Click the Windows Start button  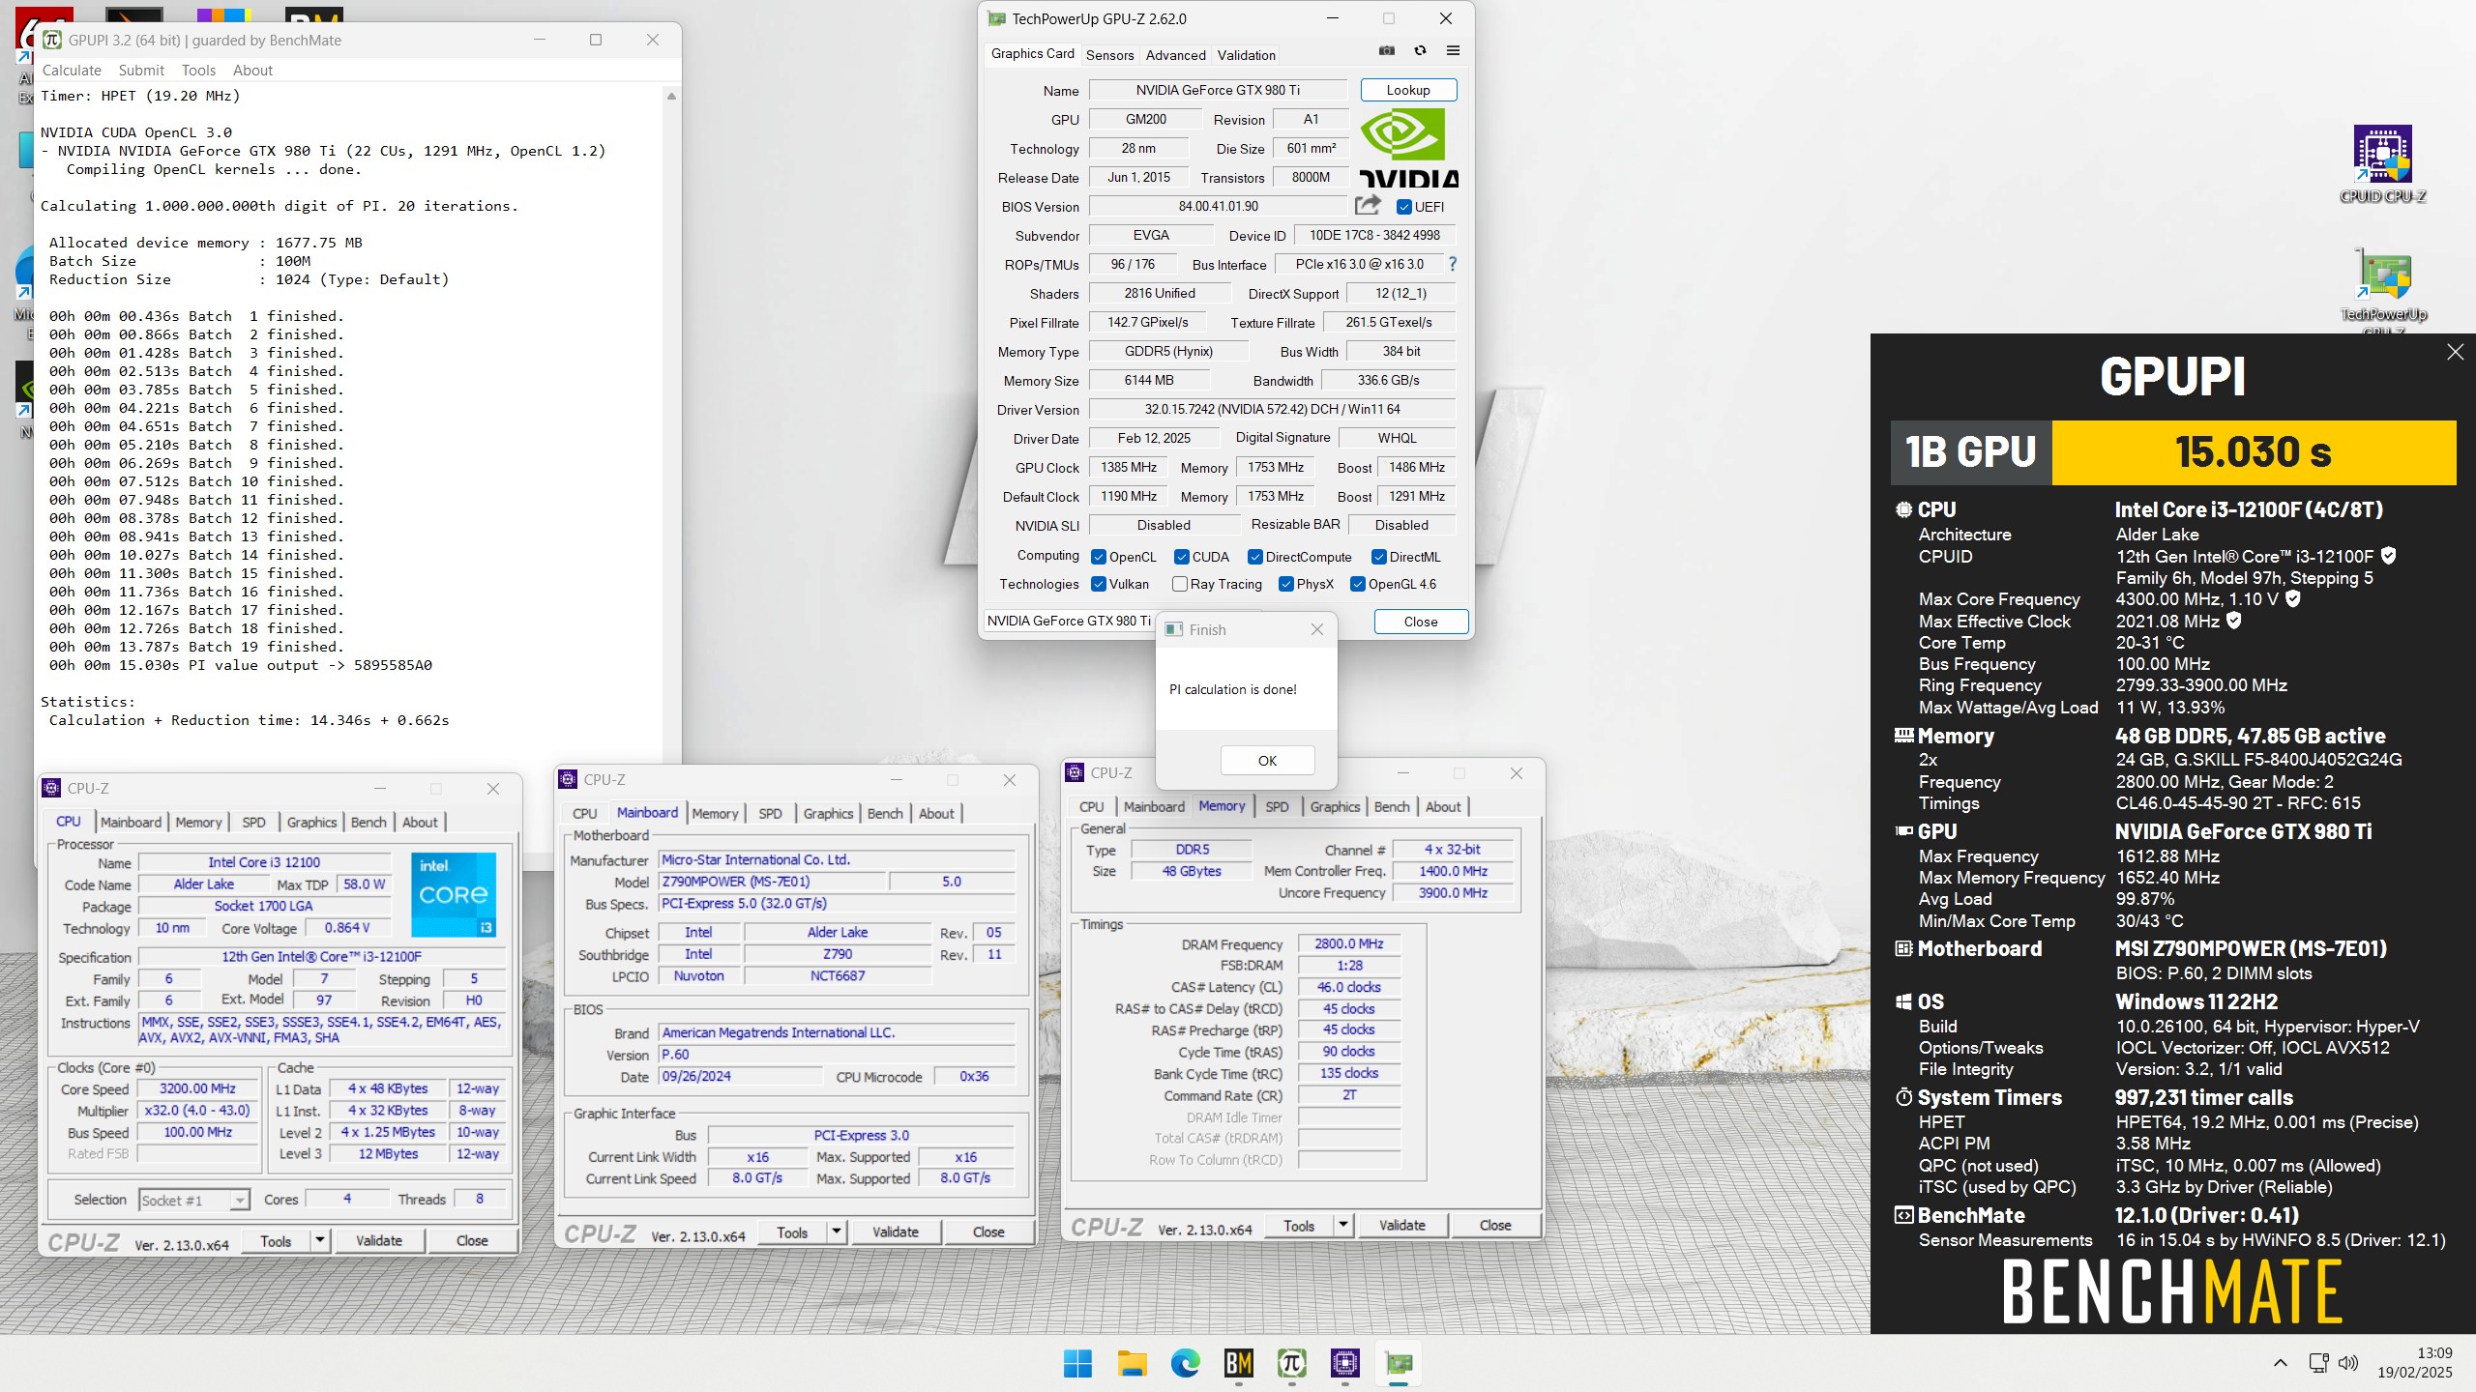[x=1077, y=1363]
